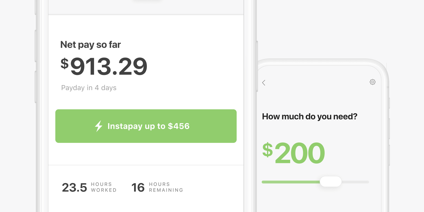Screen dimensions: 424x212
Task: Click the lightning bolt Instapay icon
Action: [x=99, y=126]
